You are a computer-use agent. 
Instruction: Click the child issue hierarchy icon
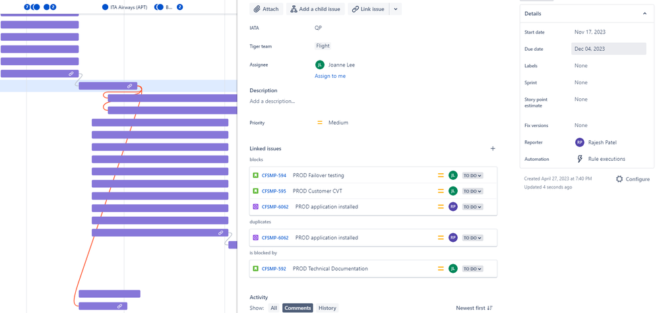294,9
